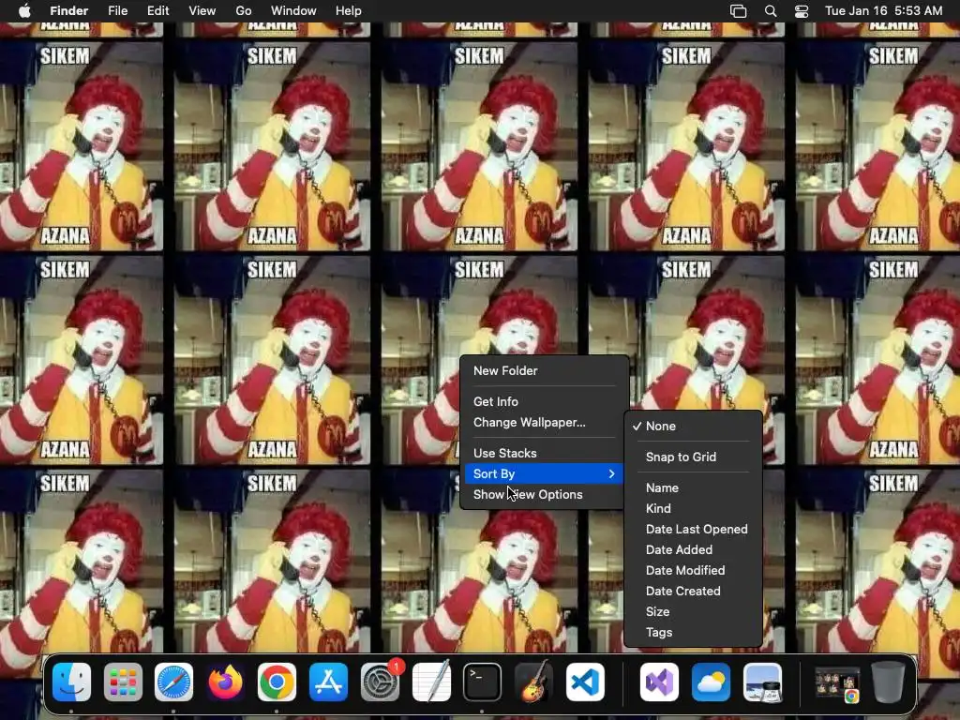Launch Terminal from the Dock
960x720 pixels.
[x=483, y=682]
